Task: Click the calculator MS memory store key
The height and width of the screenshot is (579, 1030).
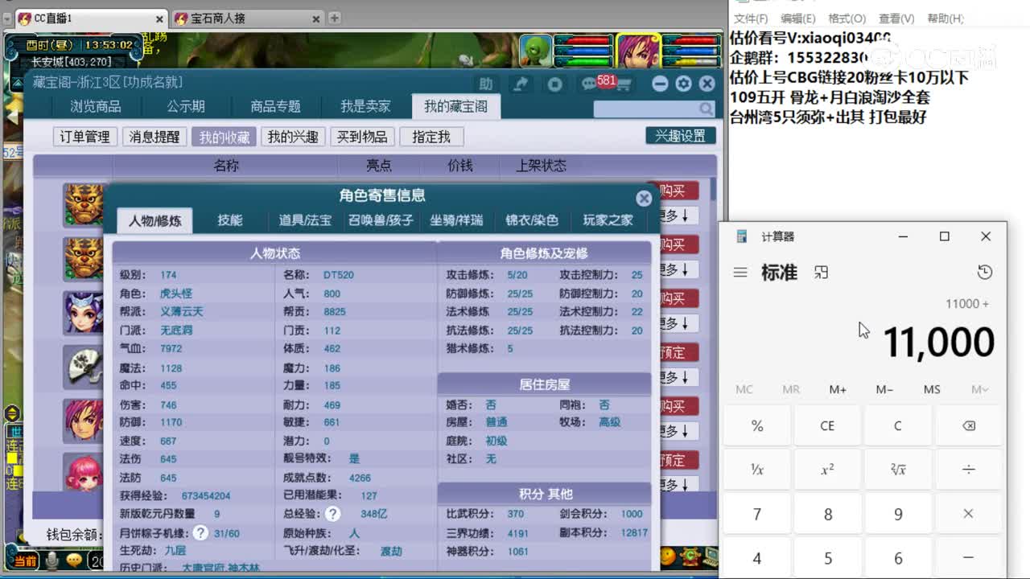Action: (932, 389)
